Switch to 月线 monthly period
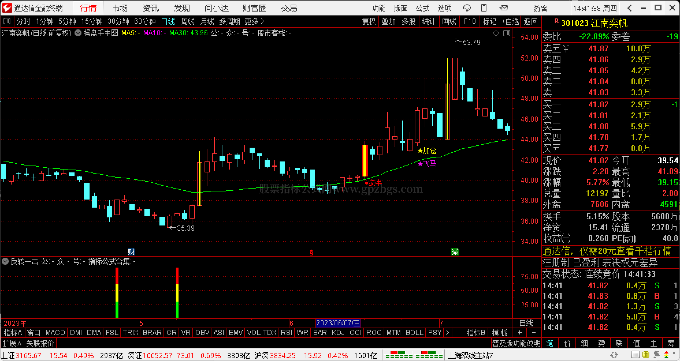Image resolution: width=680 pixels, height=361 pixels. (x=207, y=21)
